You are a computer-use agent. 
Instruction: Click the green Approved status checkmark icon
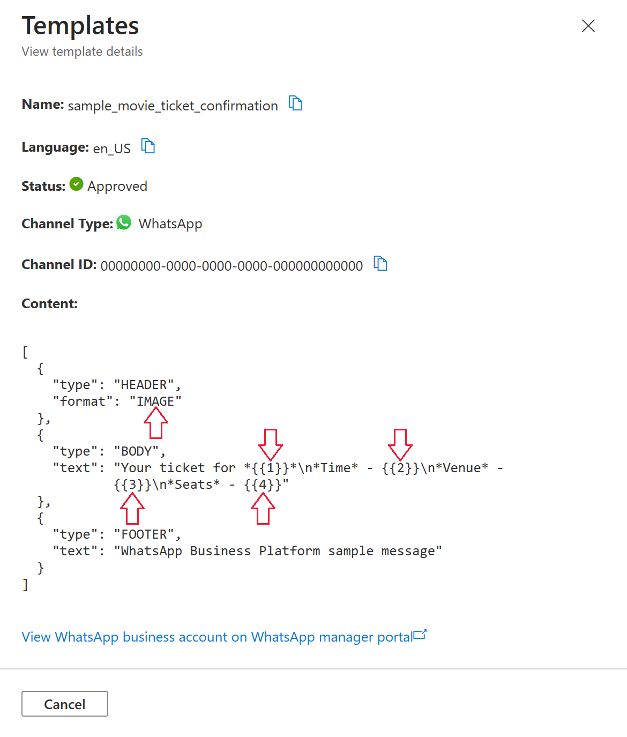tap(77, 184)
